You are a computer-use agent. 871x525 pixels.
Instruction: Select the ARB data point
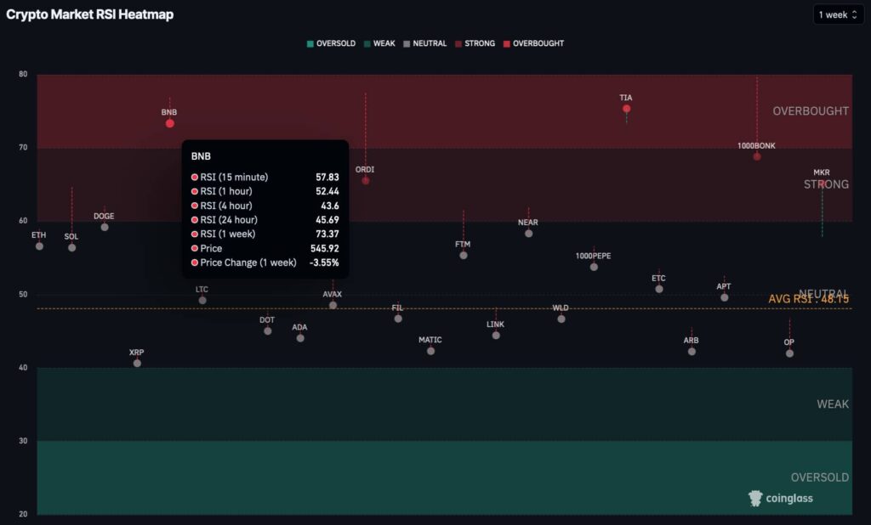click(692, 352)
